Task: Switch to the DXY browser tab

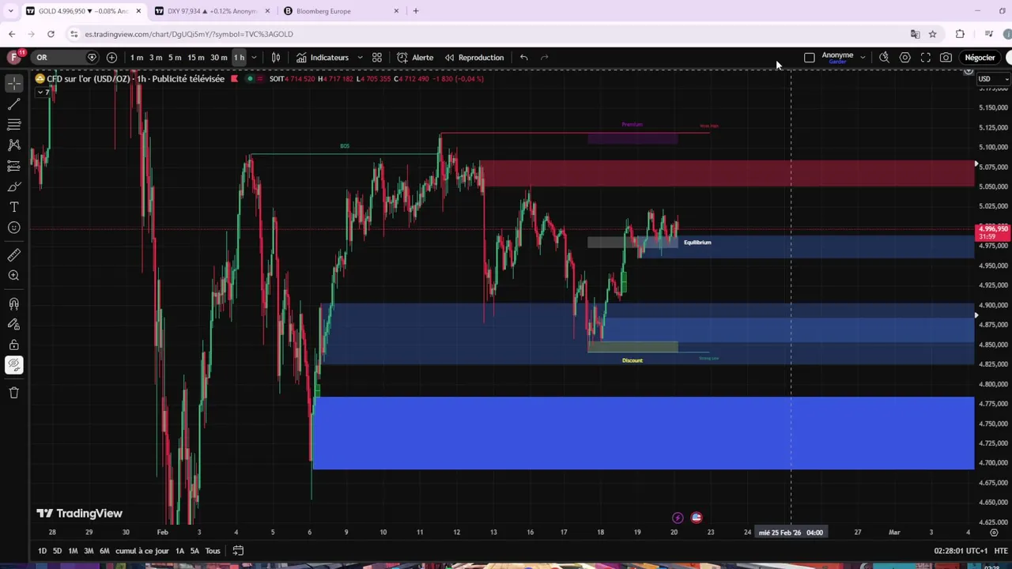Action: coord(212,11)
